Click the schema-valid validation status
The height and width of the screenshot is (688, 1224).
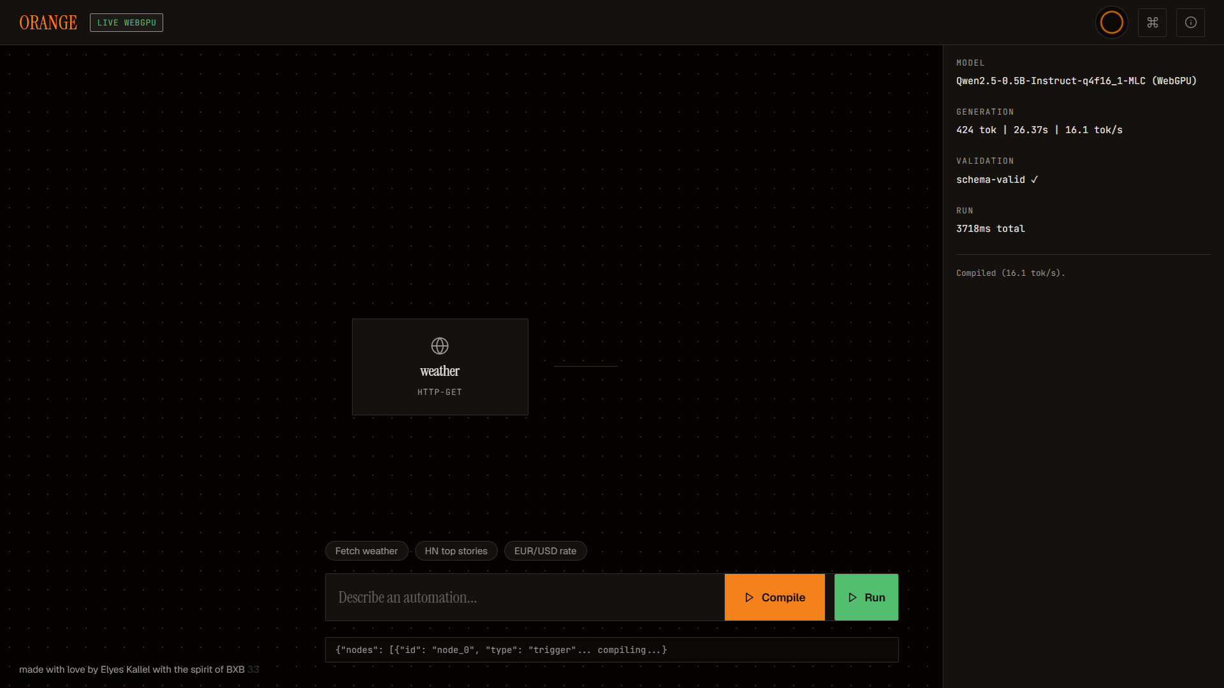tap(997, 180)
